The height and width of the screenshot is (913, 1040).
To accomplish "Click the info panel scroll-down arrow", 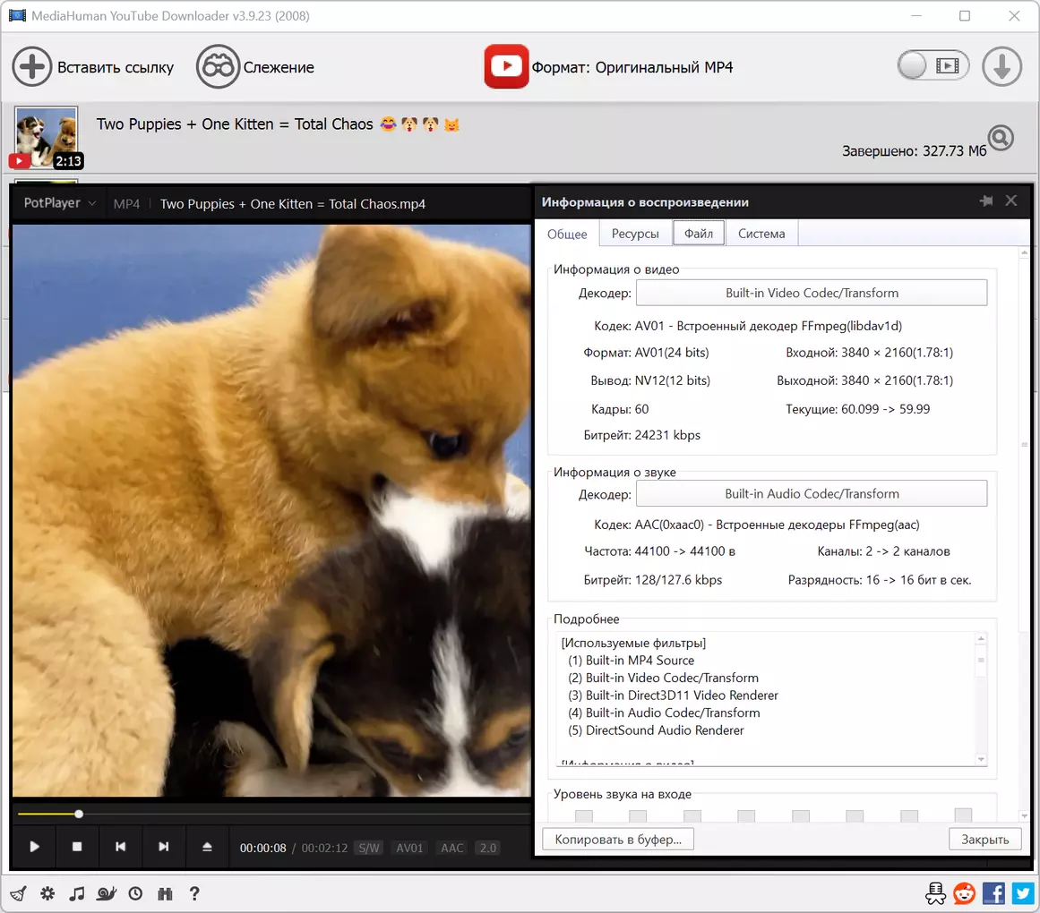I will [1024, 816].
